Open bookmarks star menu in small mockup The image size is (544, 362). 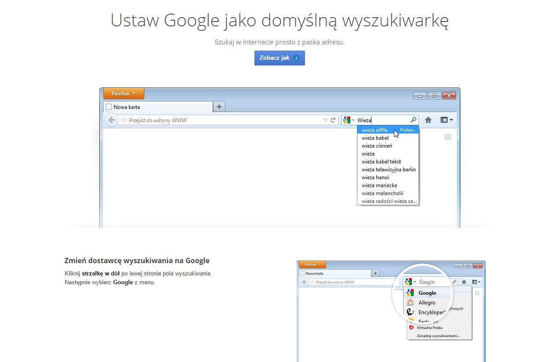point(476,282)
